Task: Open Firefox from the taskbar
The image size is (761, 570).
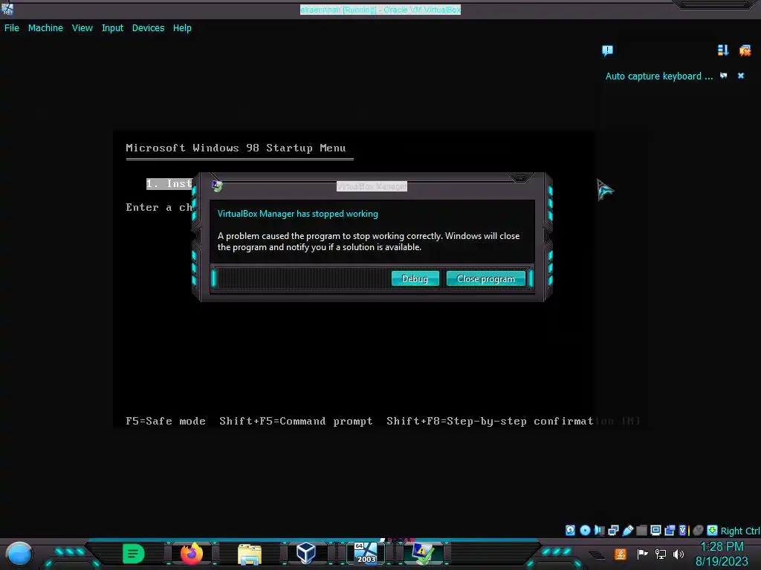Action: coord(192,554)
